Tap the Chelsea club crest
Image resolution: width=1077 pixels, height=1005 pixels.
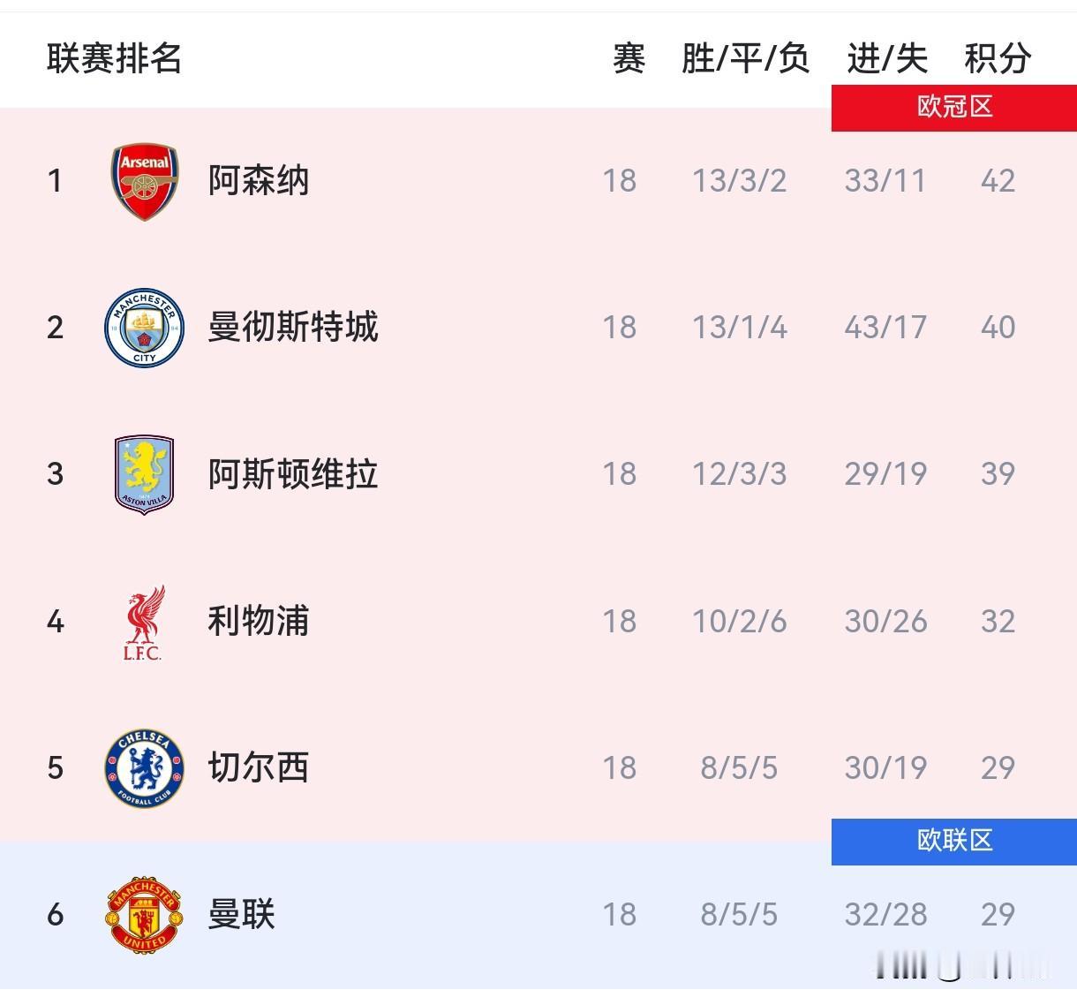point(145,768)
